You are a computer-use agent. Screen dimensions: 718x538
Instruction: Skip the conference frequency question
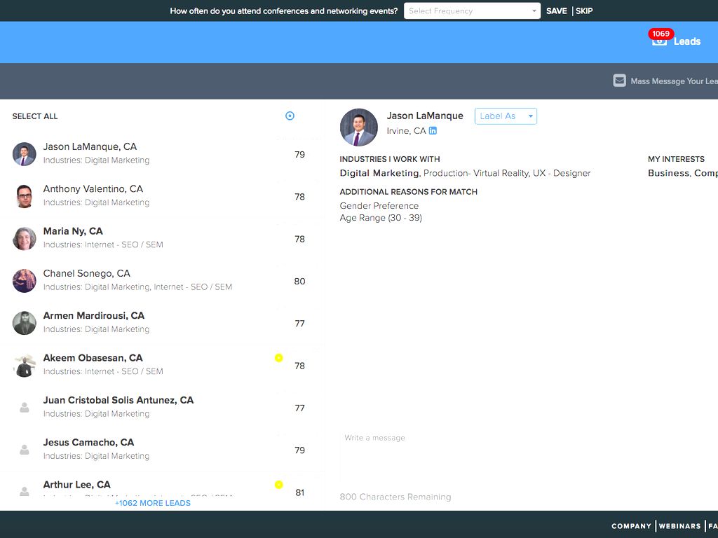pos(584,11)
